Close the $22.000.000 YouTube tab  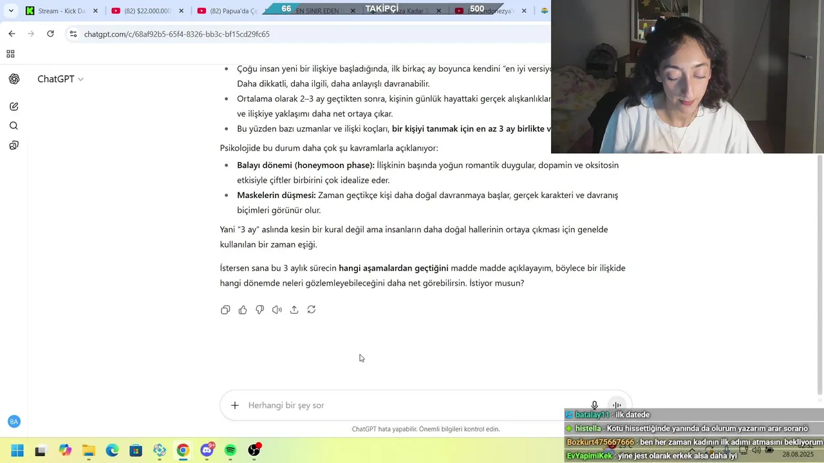click(x=181, y=11)
